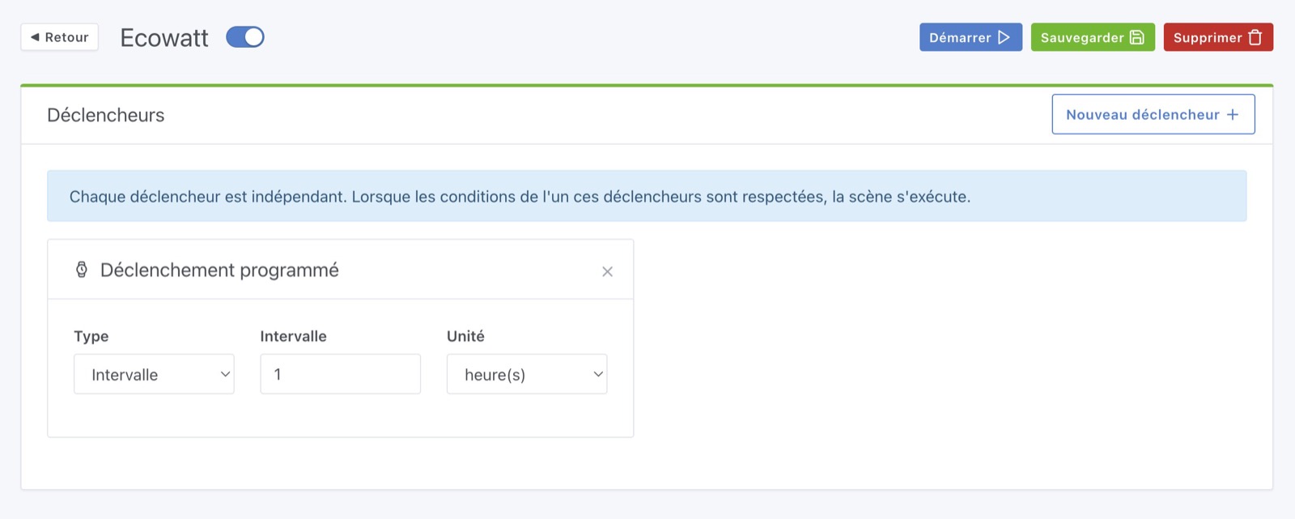Viewport: 1295px width, 519px height.
Task: Click the Retour button
Action: point(59,36)
